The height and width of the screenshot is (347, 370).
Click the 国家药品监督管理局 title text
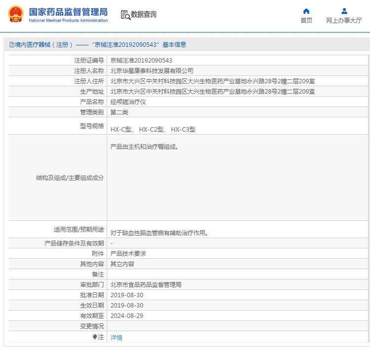coord(68,11)
